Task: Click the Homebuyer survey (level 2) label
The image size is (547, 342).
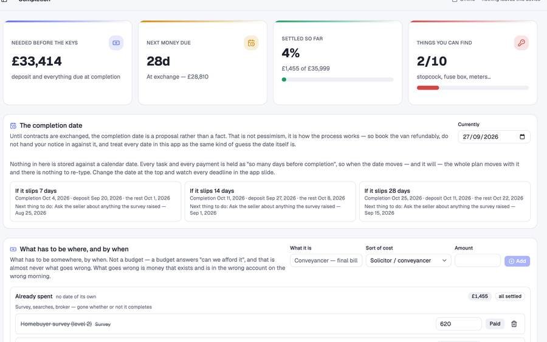Action: coord(56,324)
